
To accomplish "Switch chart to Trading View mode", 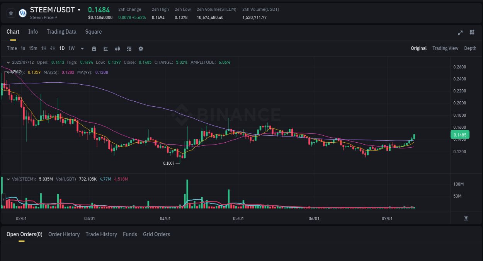I will [445, 48].
